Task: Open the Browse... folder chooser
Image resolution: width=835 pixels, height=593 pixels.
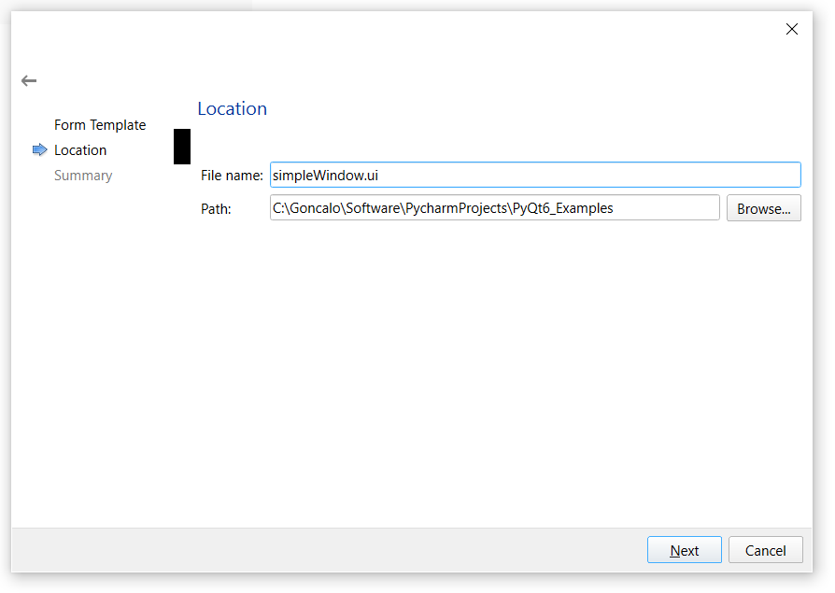Action: pos(763,208)
